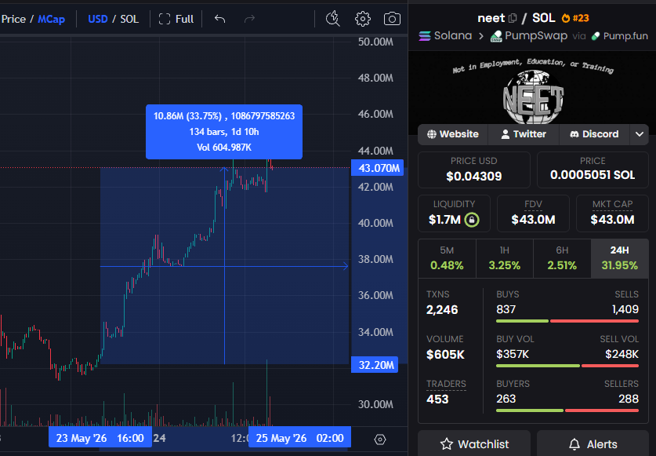Click the LIQUIDITY $1.7M value
The height and width of the screenshot is (456, 656).
click(x=444, y=220)
